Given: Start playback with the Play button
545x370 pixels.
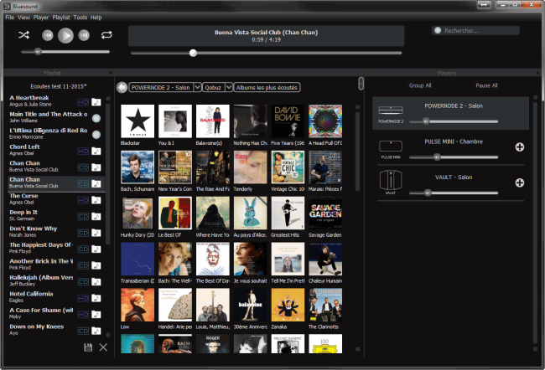Looking at the screenshot, I should click(65, 35).
